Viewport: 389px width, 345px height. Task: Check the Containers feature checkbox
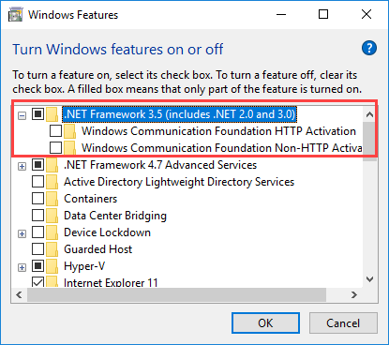point(37,199)
